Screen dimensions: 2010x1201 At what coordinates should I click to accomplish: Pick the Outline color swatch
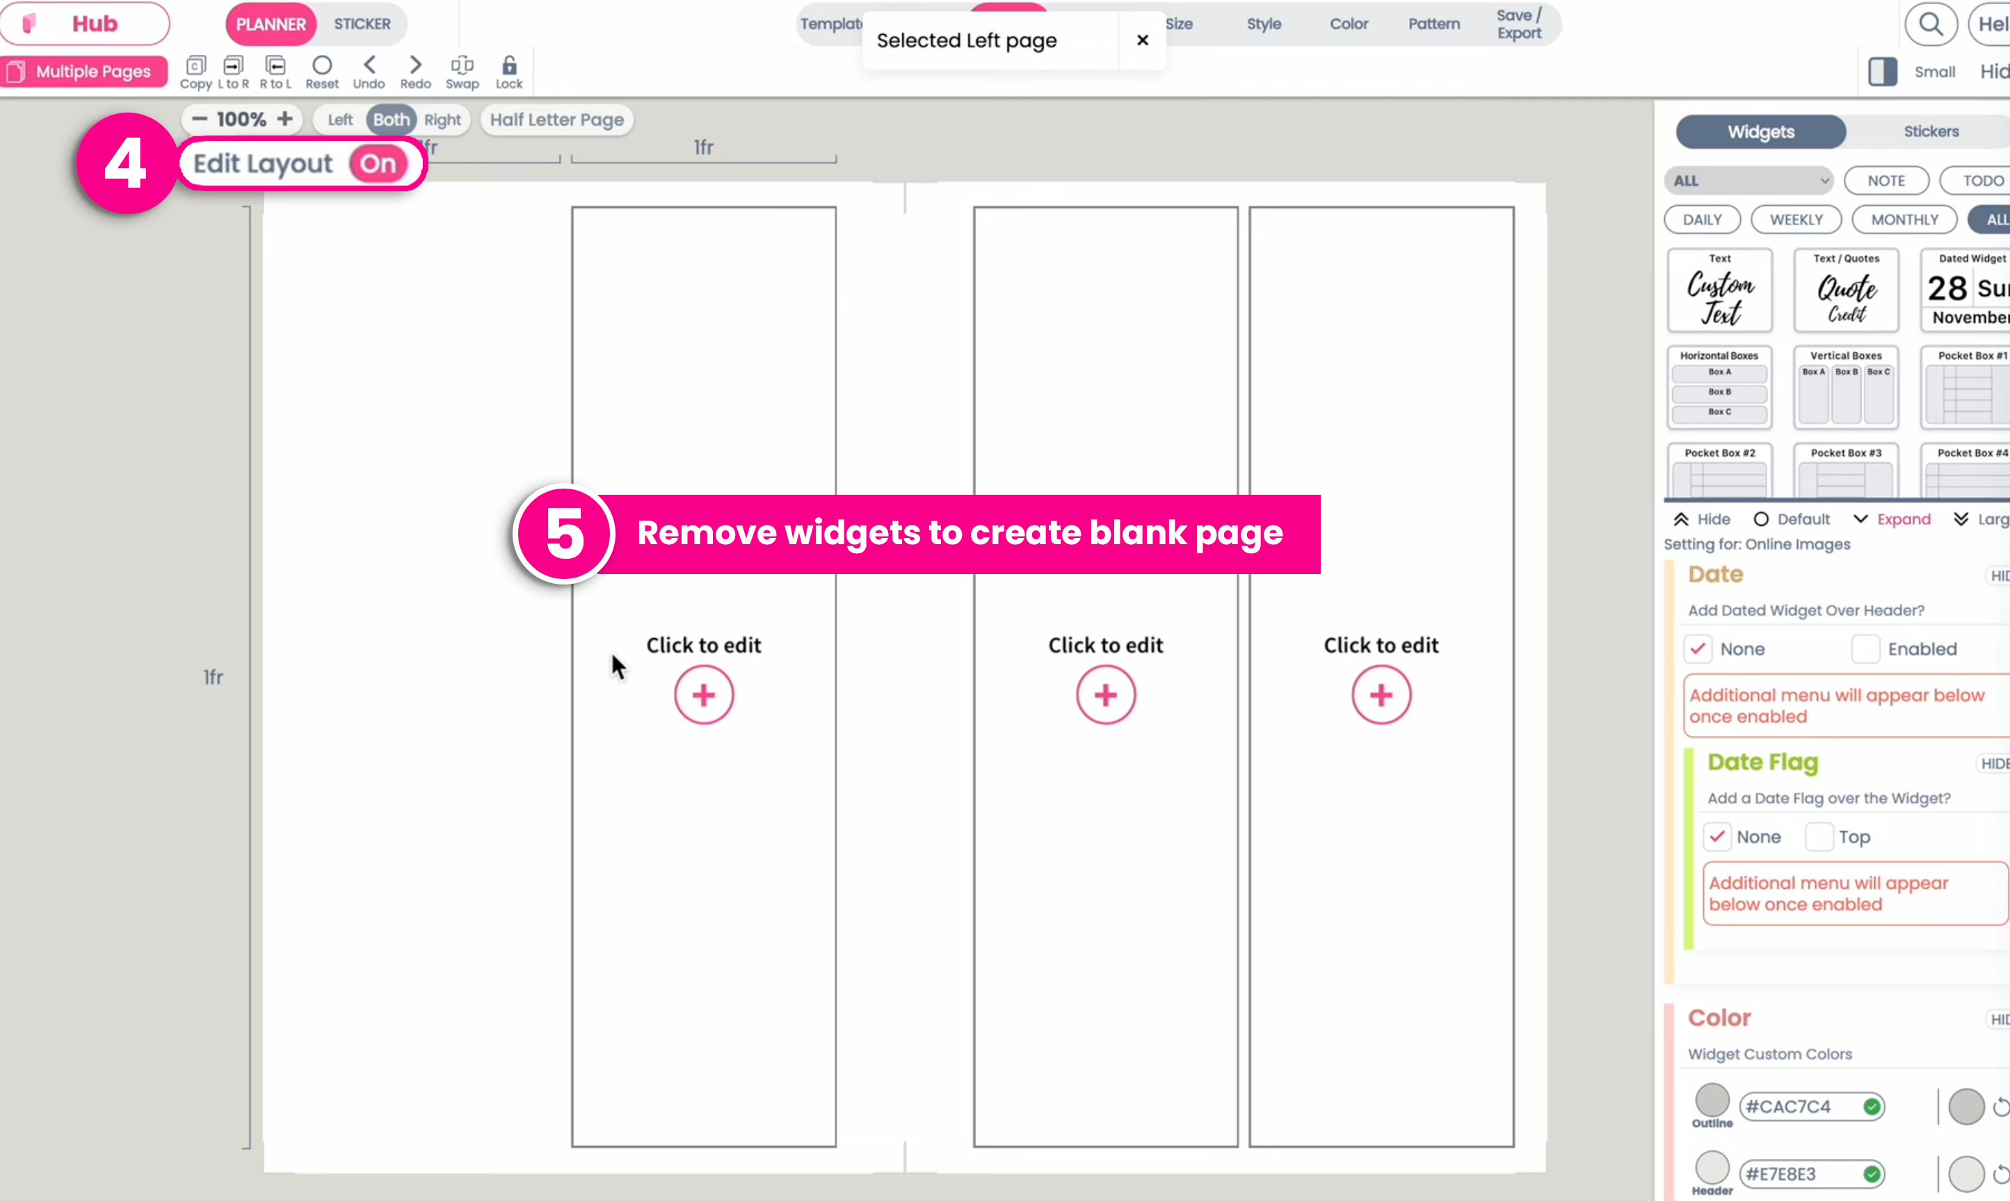pos(1711,1102)
